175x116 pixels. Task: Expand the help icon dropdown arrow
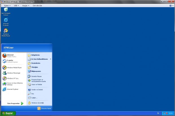click(x=173, y=6)
